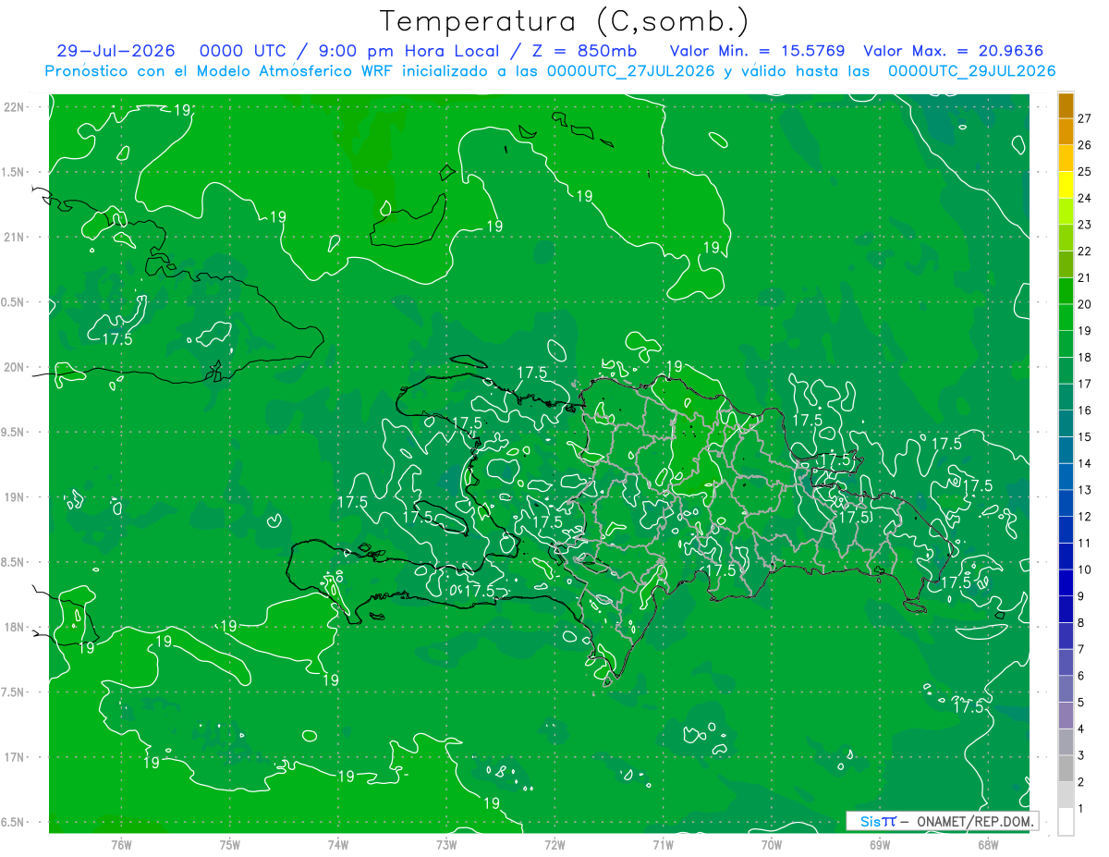Viewport: 1109px width, 857px height.
Task: Click scale label '5' on color bar
Action: point(1081,703)
